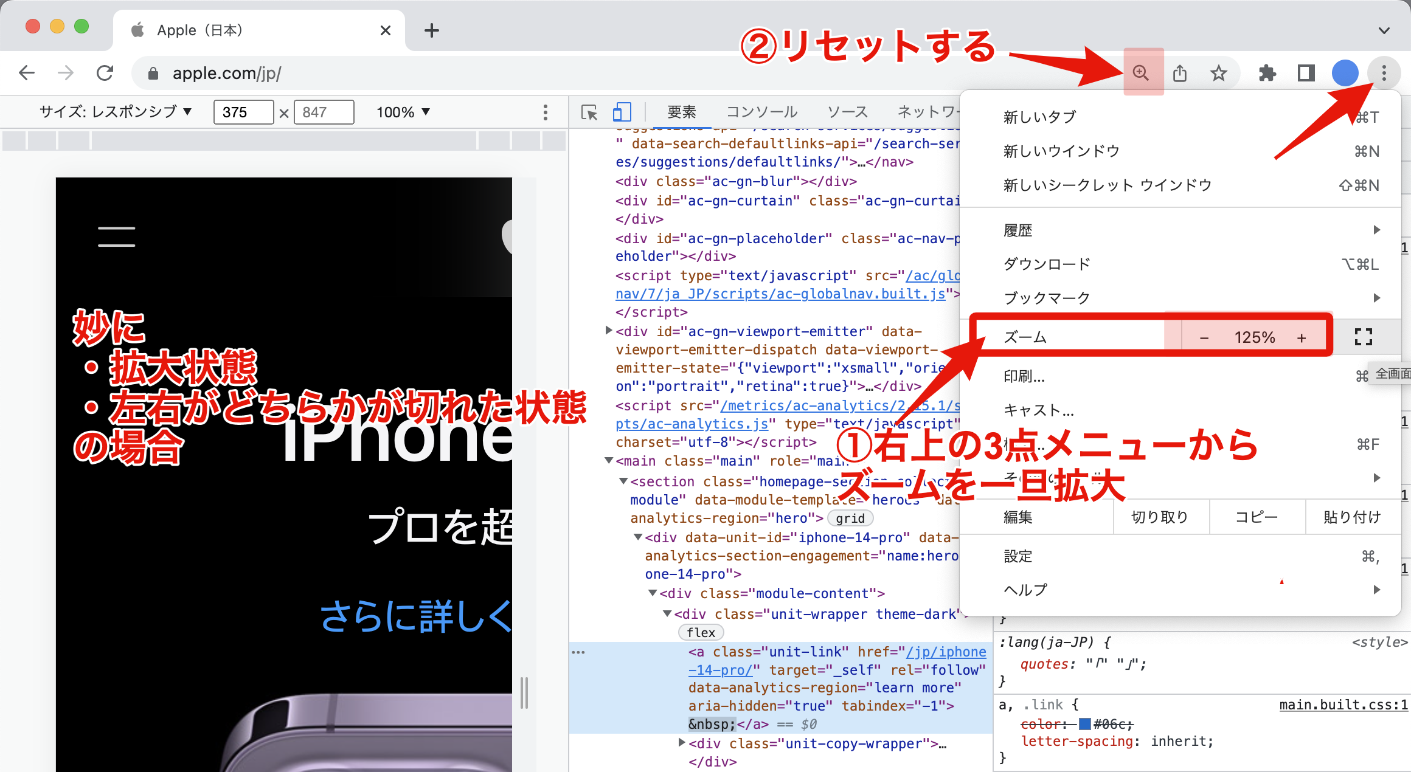The height and width of the screenshot is (772, 1411).
Task: Click the flex badge in elements tree
Action: point(701,633)
